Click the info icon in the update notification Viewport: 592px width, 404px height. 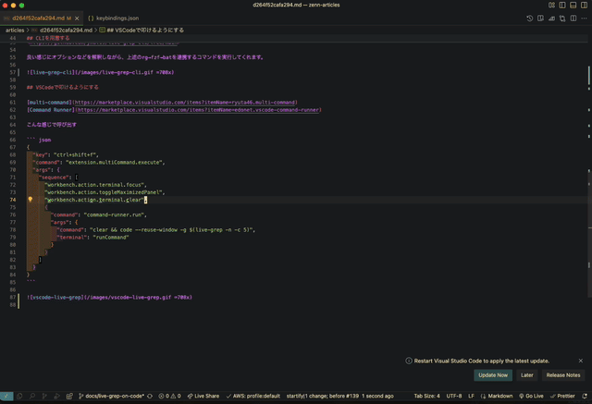pos(409,361)
